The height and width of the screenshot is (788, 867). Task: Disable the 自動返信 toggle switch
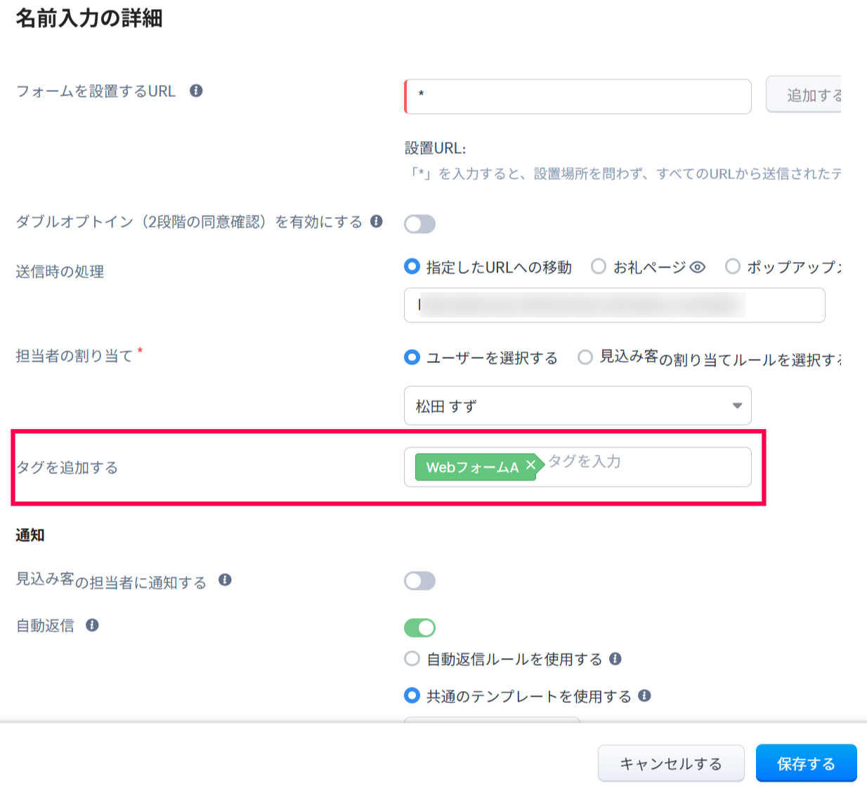(419, 627)
